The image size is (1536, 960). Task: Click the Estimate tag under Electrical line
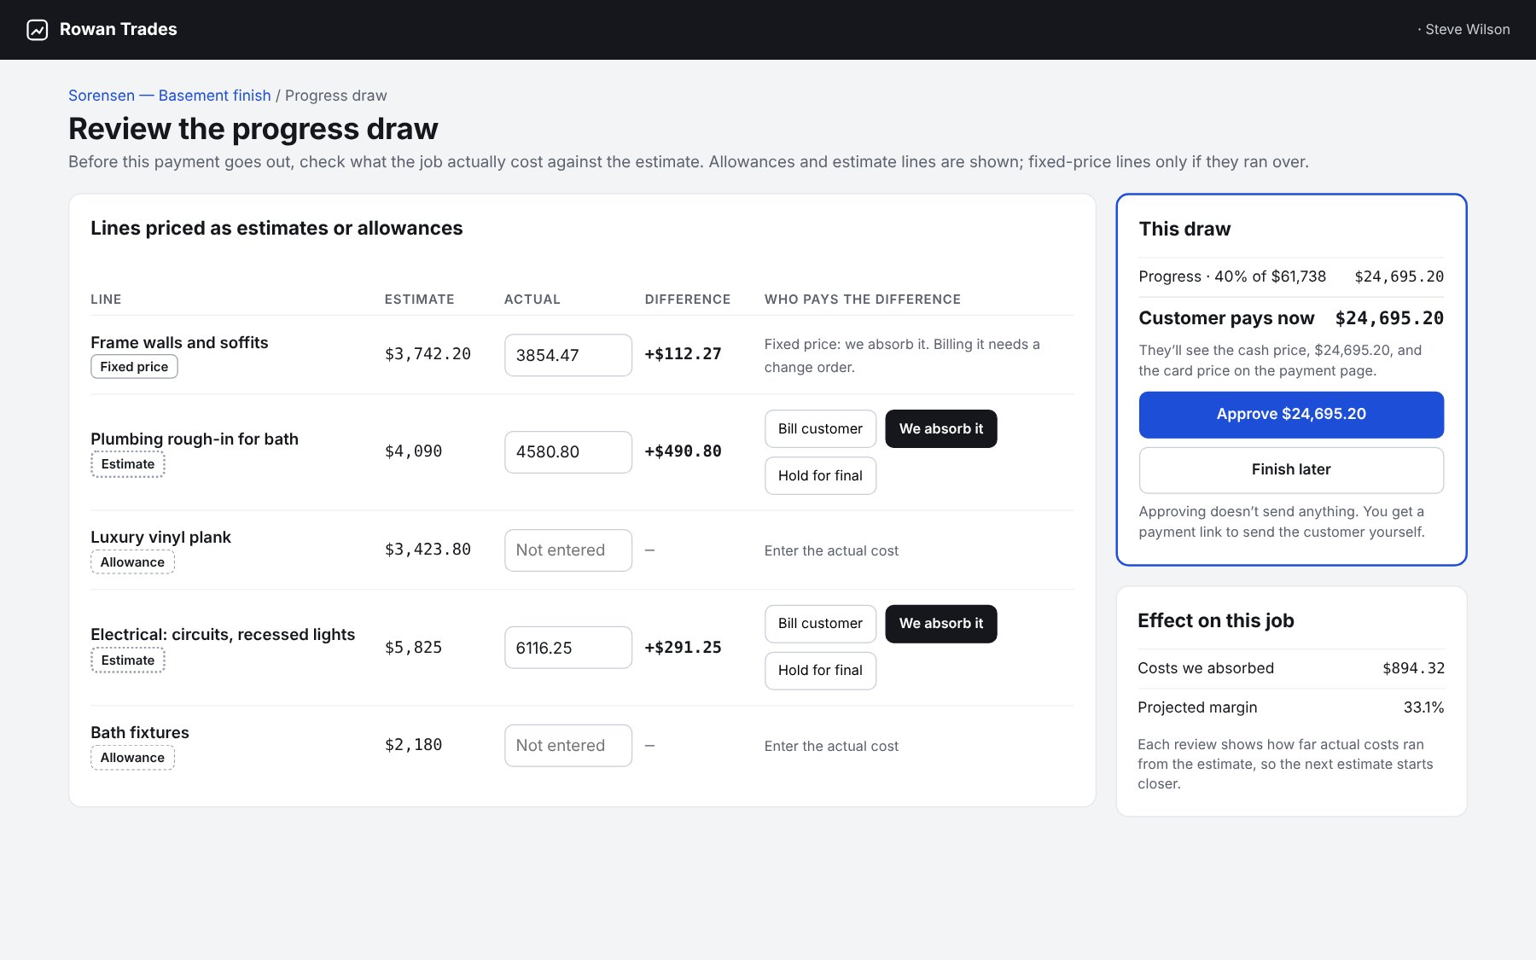(x=128, y=660)
